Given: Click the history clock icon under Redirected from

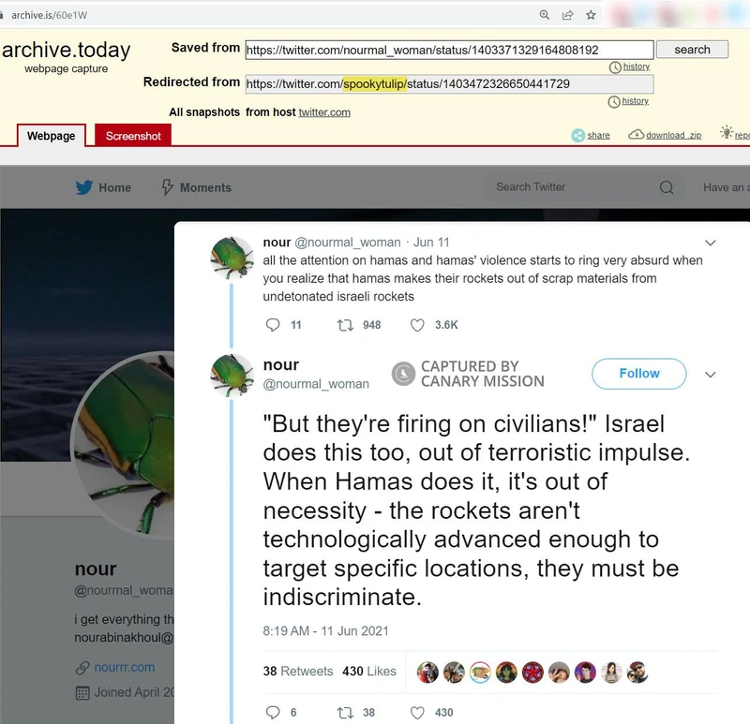Looking at the screenshot, I should pyautogui.click(x=614, y=102).
